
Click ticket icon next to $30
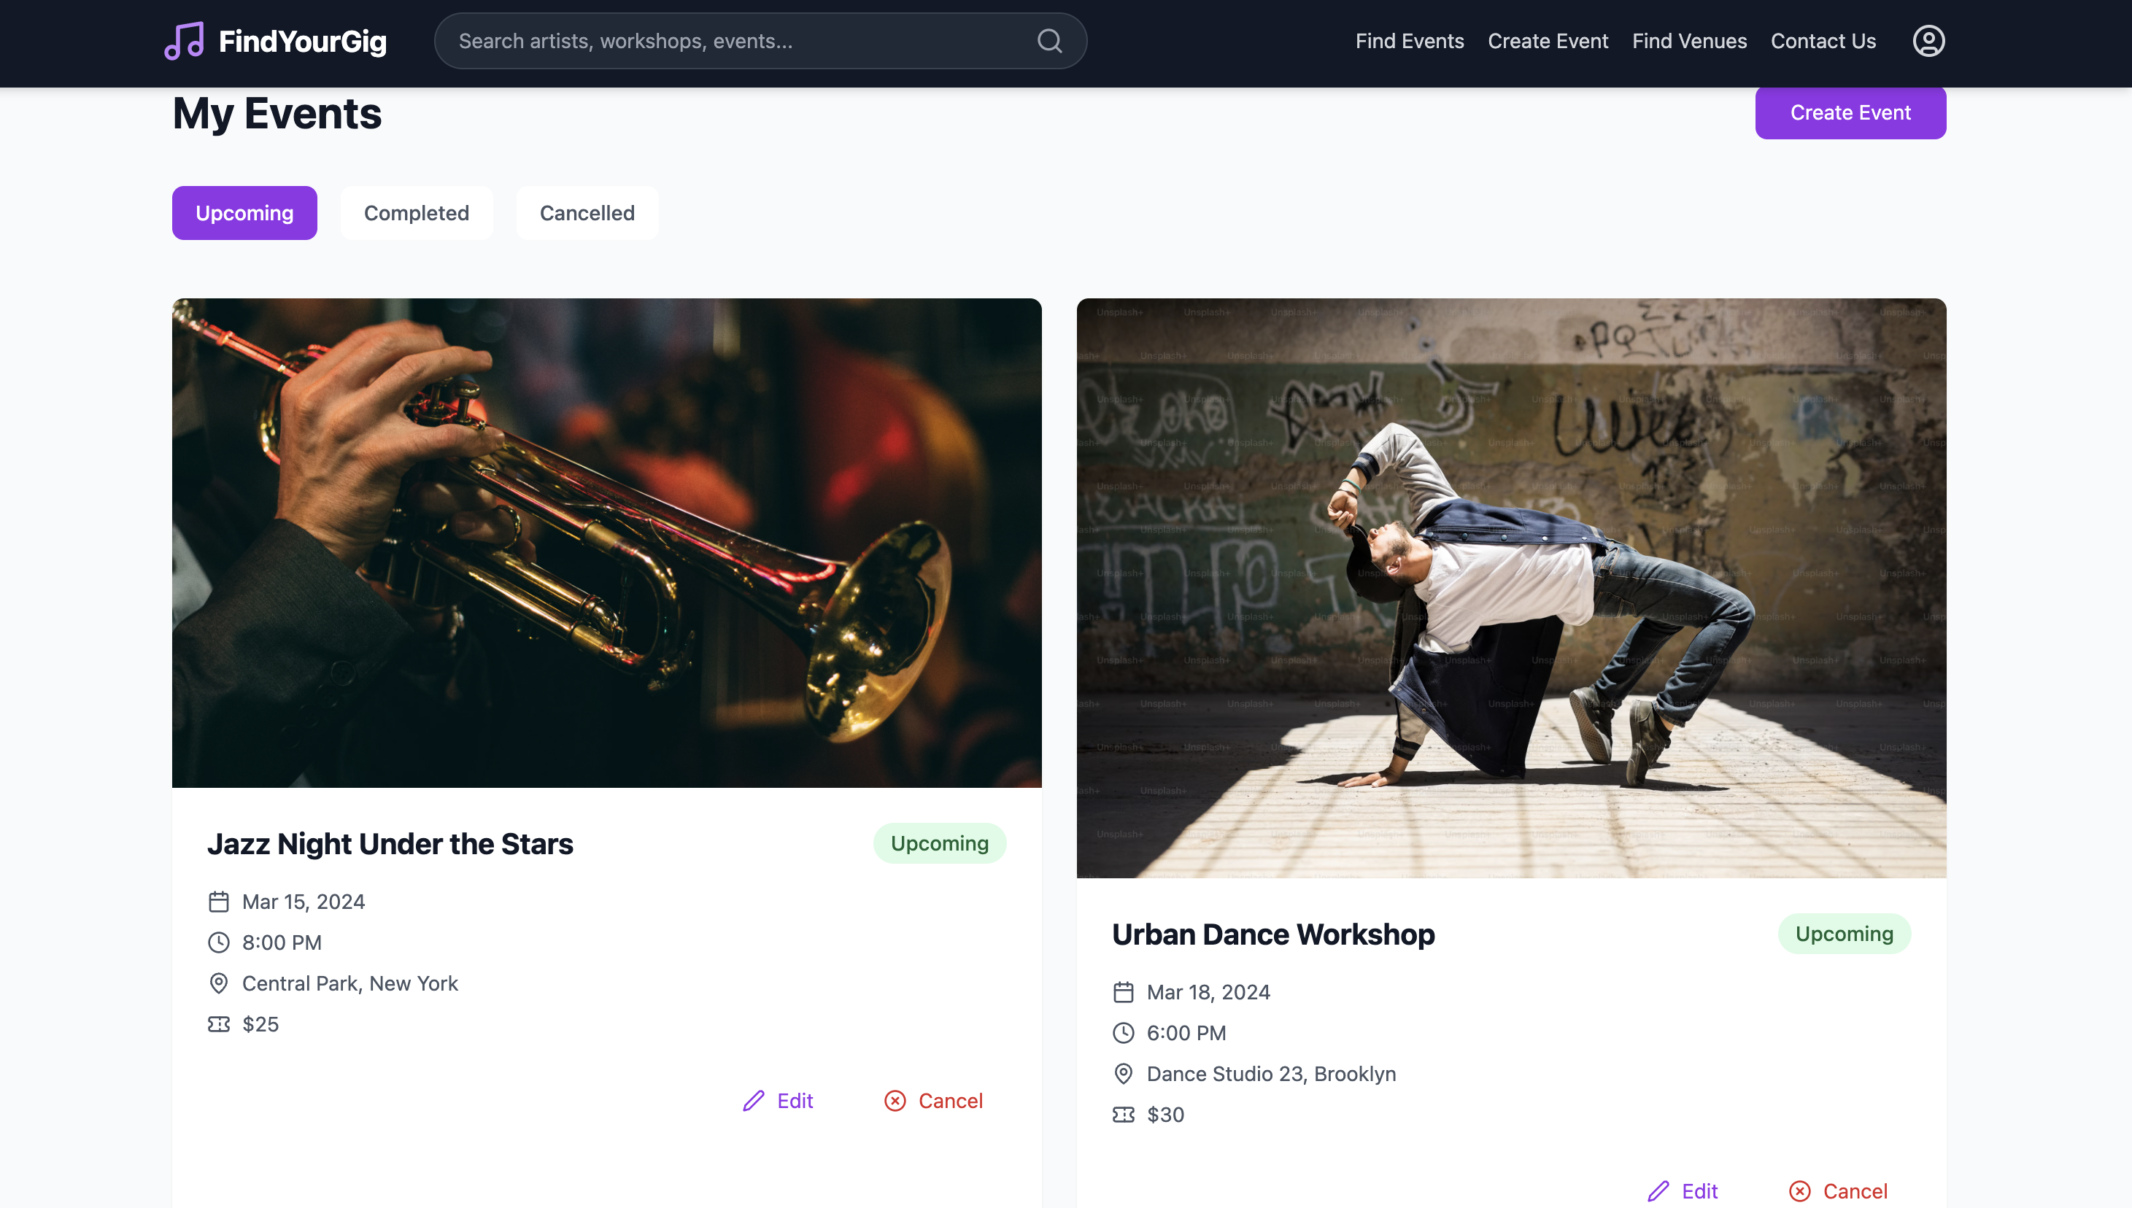[x=1123, y=1115]
